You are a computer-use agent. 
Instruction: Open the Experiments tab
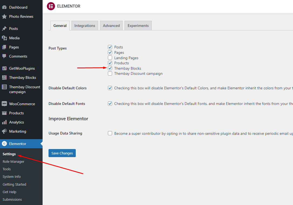click(138, 26)
